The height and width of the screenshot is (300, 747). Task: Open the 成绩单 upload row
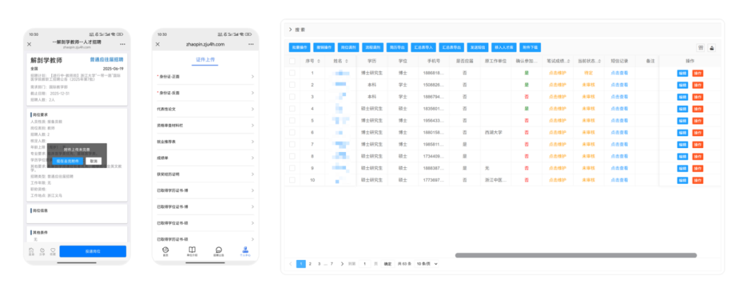tap(205, 158)
